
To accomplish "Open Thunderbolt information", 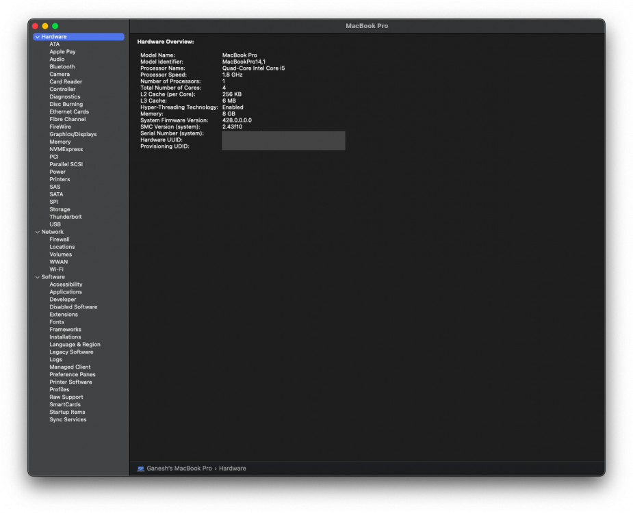I will click(x=66, y=217).
